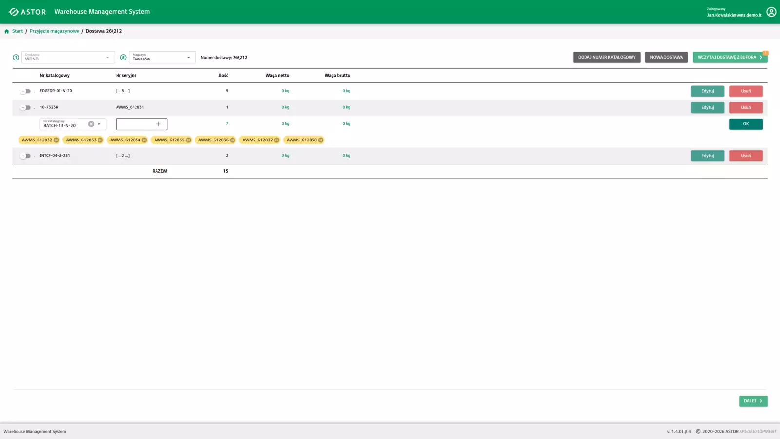Navigate to Start breadcrumb link

(18, 31)
